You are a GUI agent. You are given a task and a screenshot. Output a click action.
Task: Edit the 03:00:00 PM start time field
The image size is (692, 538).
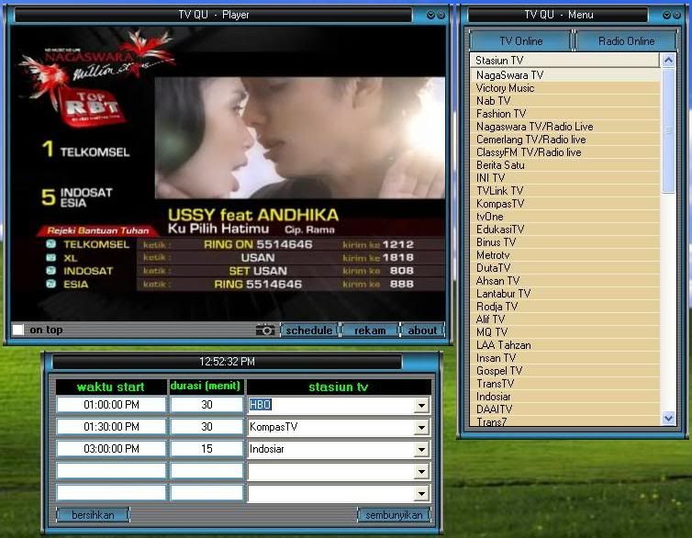point(111,449)
